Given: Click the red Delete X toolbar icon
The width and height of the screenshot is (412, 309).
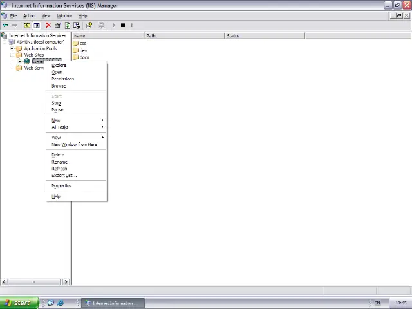Looking at the screenshot, I should click(x=48, y=25).
